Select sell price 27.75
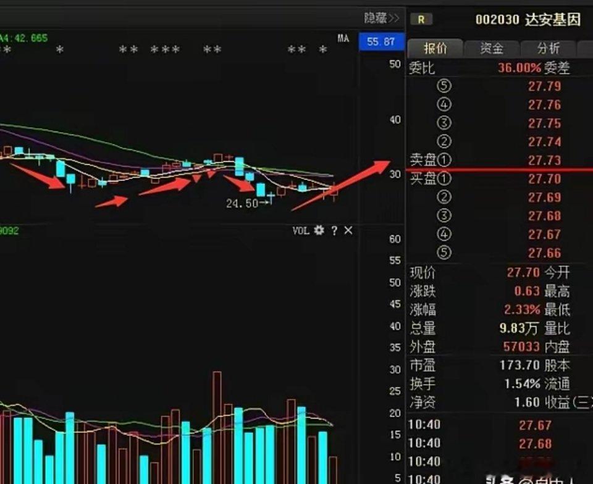The height and width of the screenshot is (484, 593). pyautogui.click(x=545, y=123)
